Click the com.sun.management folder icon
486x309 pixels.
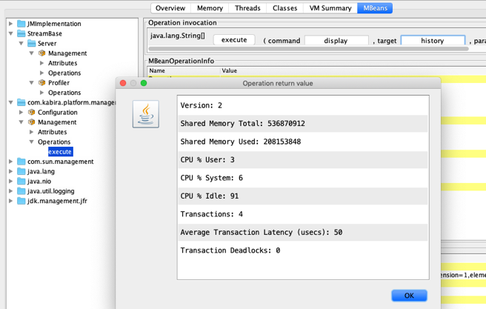point(21,162)
